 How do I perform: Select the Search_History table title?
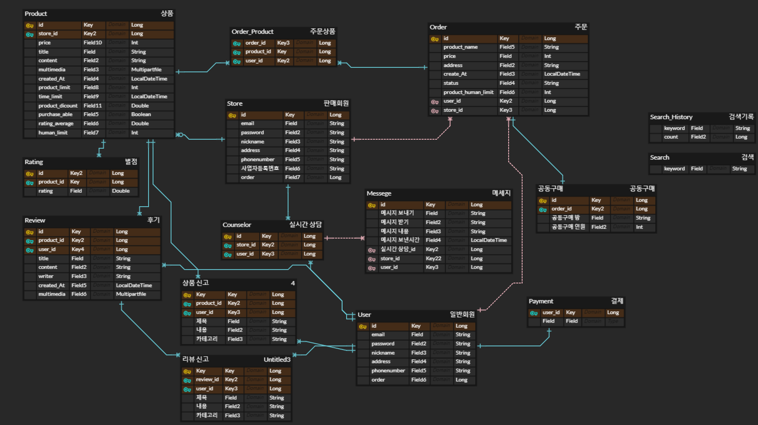click(671, 117)
